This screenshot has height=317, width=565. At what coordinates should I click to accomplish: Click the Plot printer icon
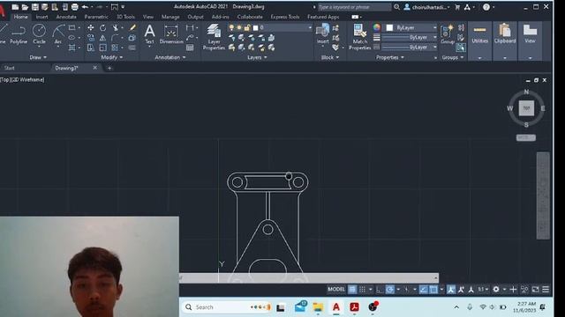pyautogui.click(x=74, y=7)
